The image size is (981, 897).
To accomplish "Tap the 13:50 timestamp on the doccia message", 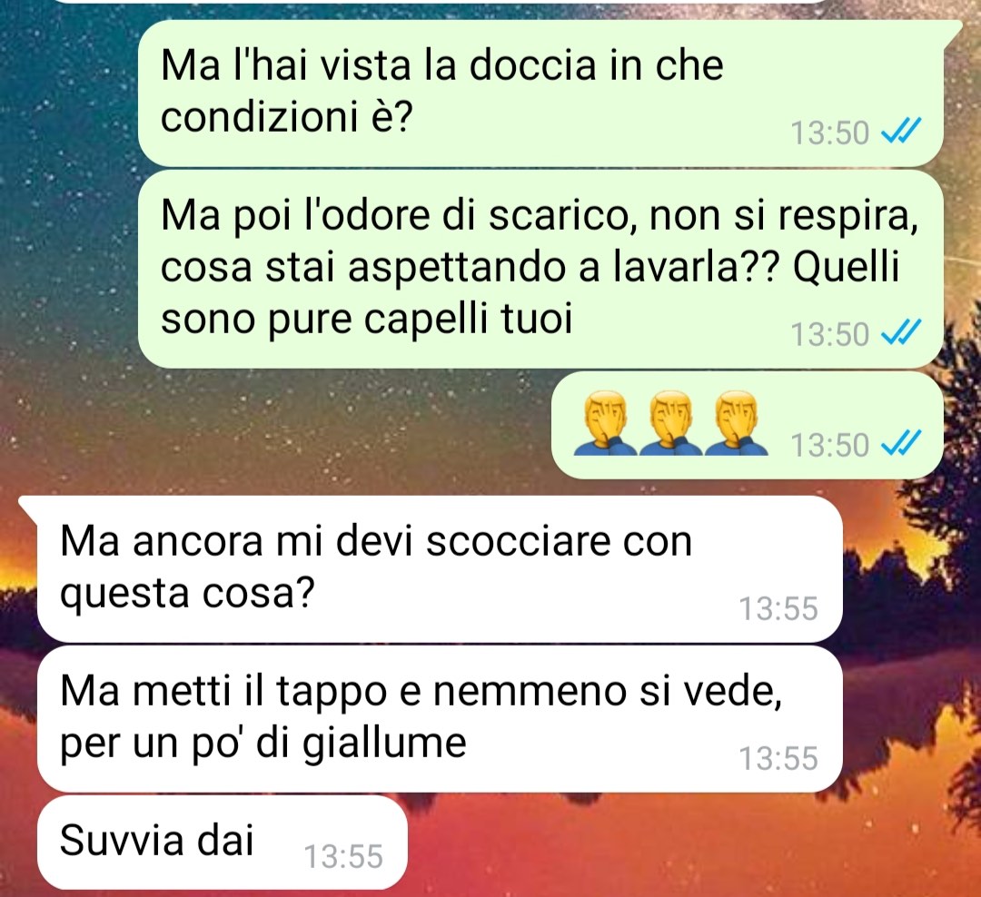I will pos(830,133).
